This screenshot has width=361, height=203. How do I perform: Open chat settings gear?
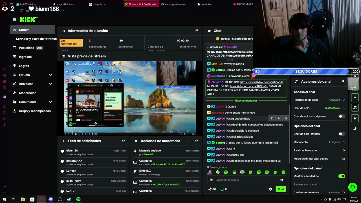pos(271,189)
